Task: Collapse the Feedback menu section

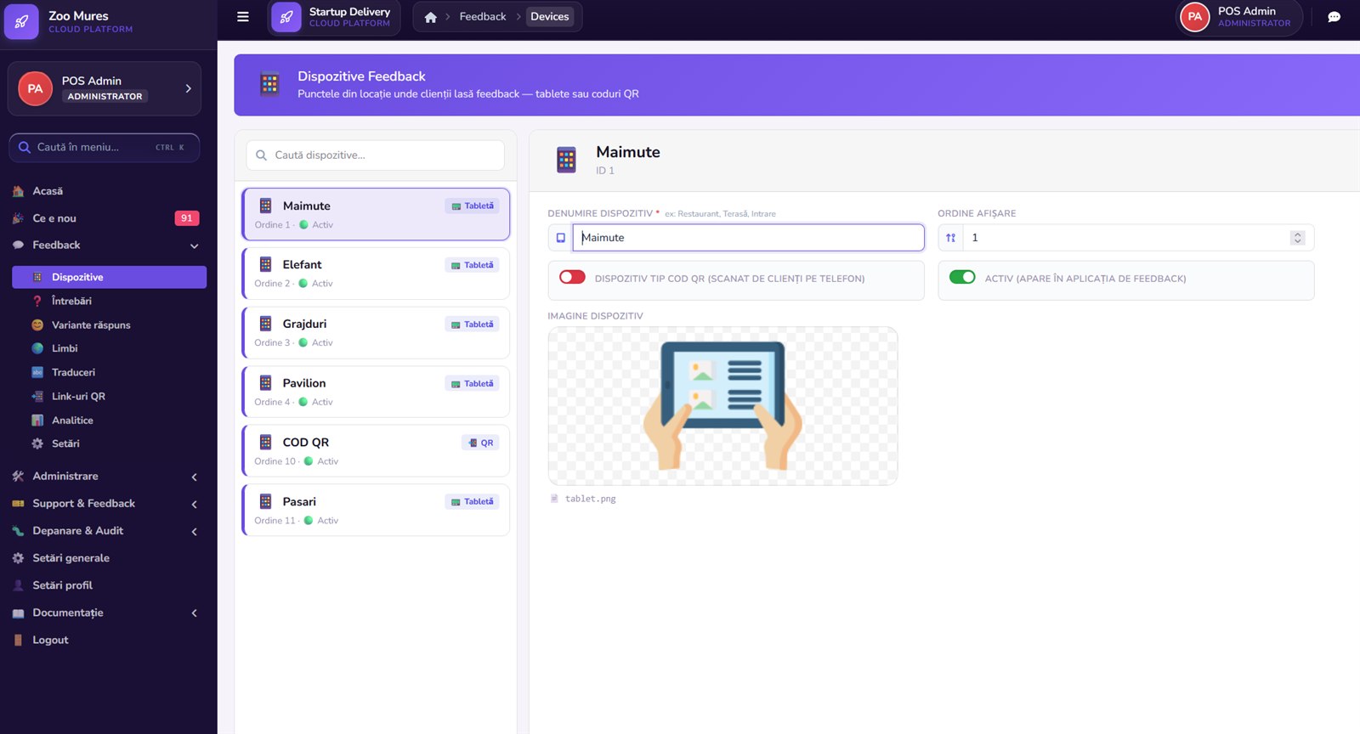Action: 195,246
